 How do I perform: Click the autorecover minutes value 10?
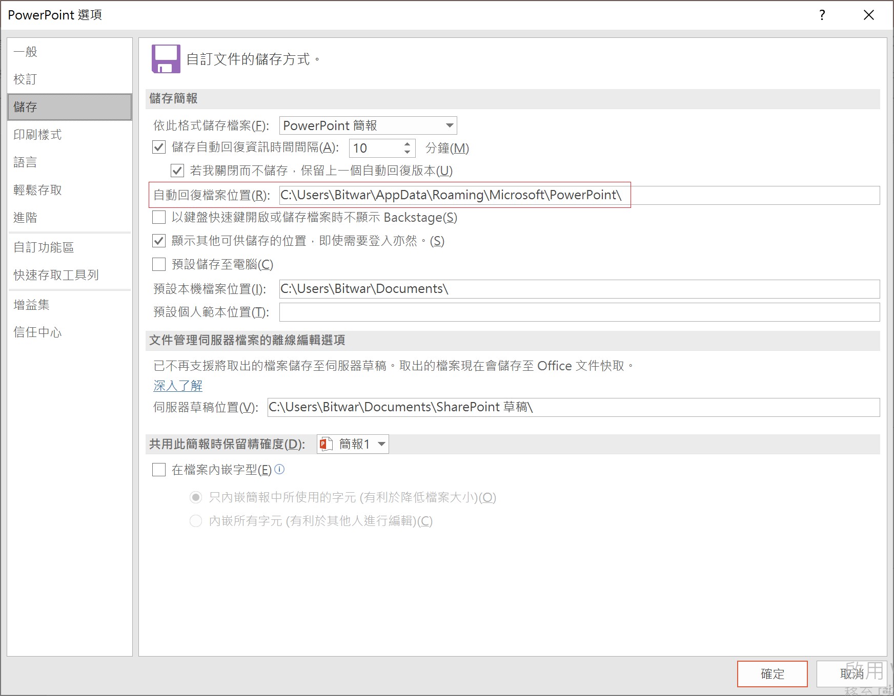375,148
